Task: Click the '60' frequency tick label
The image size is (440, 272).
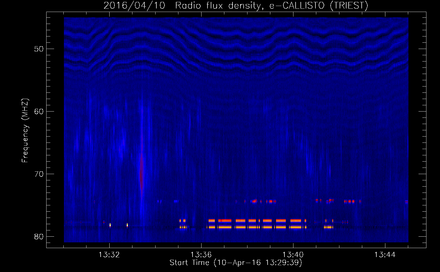Action: click(39, 112)
